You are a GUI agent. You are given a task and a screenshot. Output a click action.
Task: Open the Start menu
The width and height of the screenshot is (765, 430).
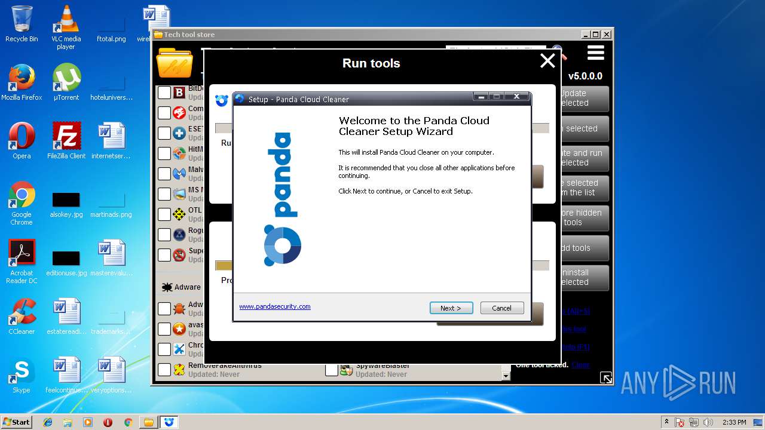[x=17, y=422]
